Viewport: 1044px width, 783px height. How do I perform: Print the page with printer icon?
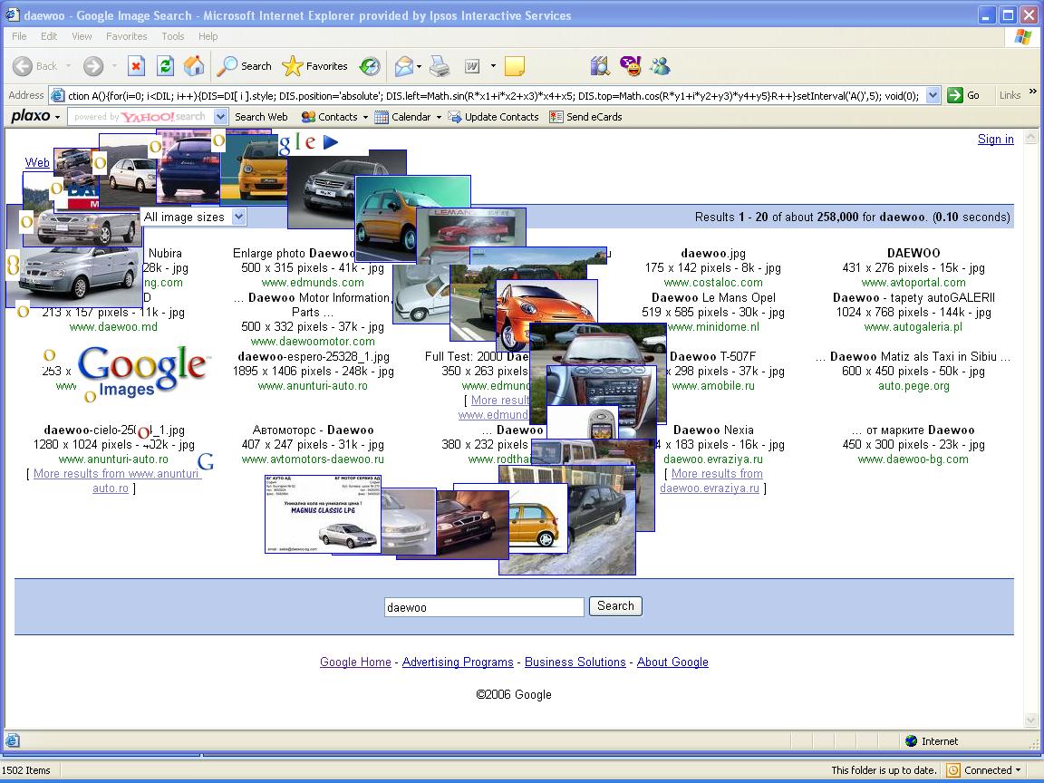(x=440, y=66)
